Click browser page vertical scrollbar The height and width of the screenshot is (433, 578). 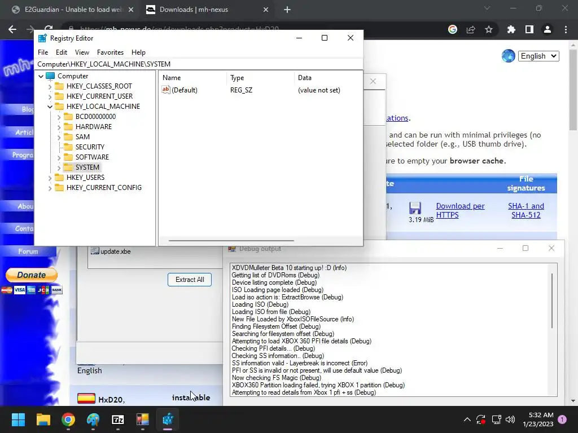click(x=573, y=90)
